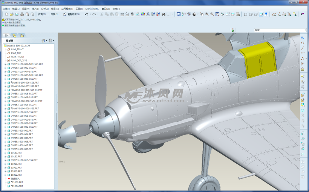
Task: Toggle No hidden display mode
Action: pyautogui.click(x=256, y=14)
